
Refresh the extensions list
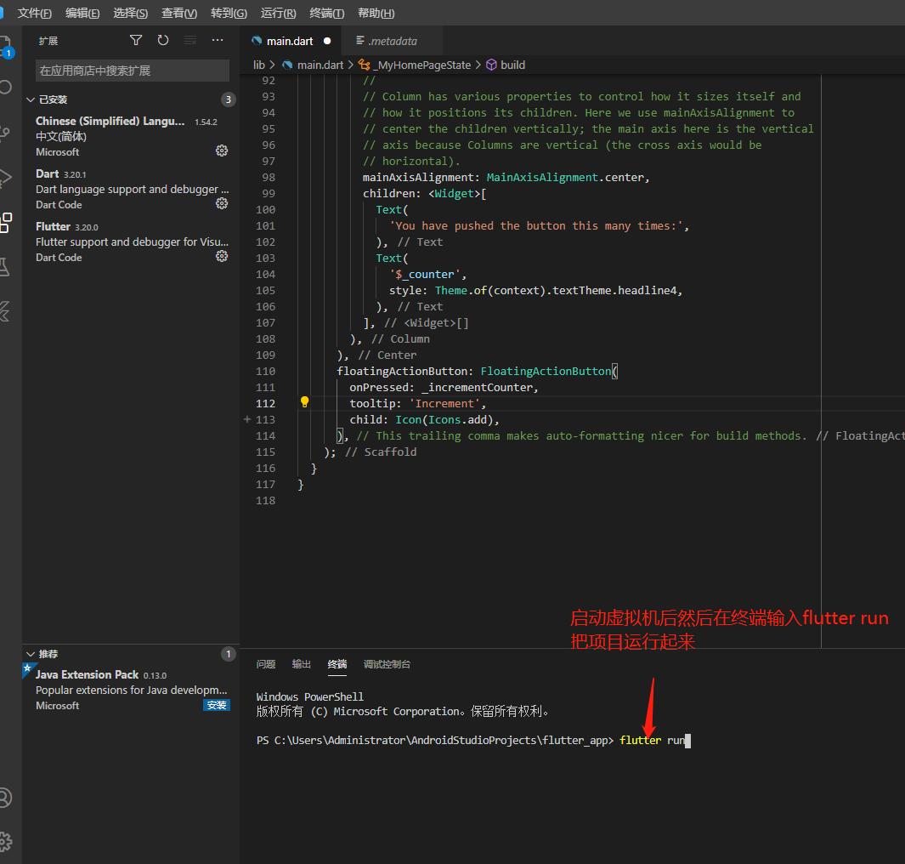pos(161,39)
